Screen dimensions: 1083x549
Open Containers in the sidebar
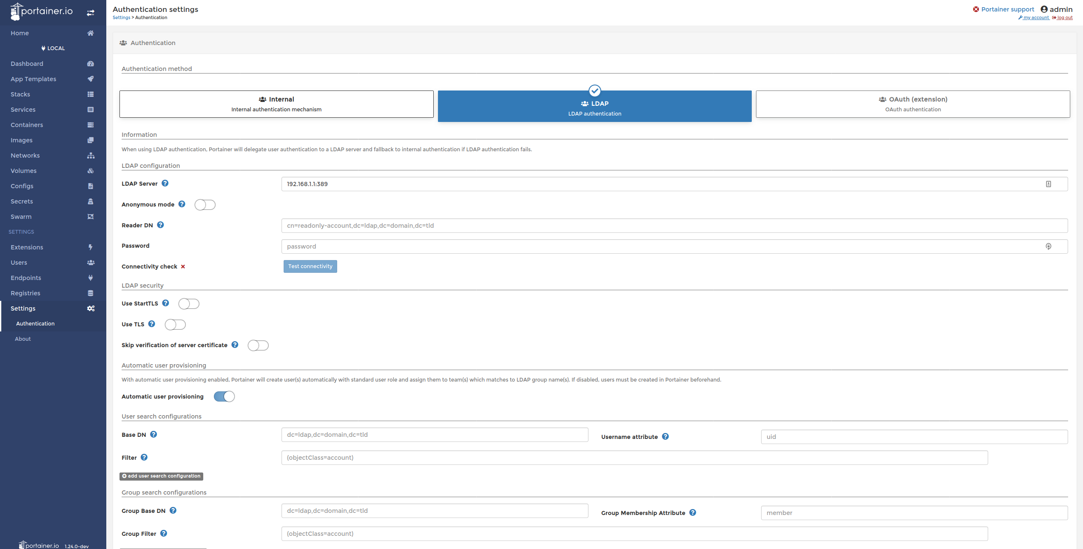pos(53,125)
